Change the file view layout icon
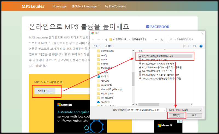The image size is (219, 134). coord(185,46)
